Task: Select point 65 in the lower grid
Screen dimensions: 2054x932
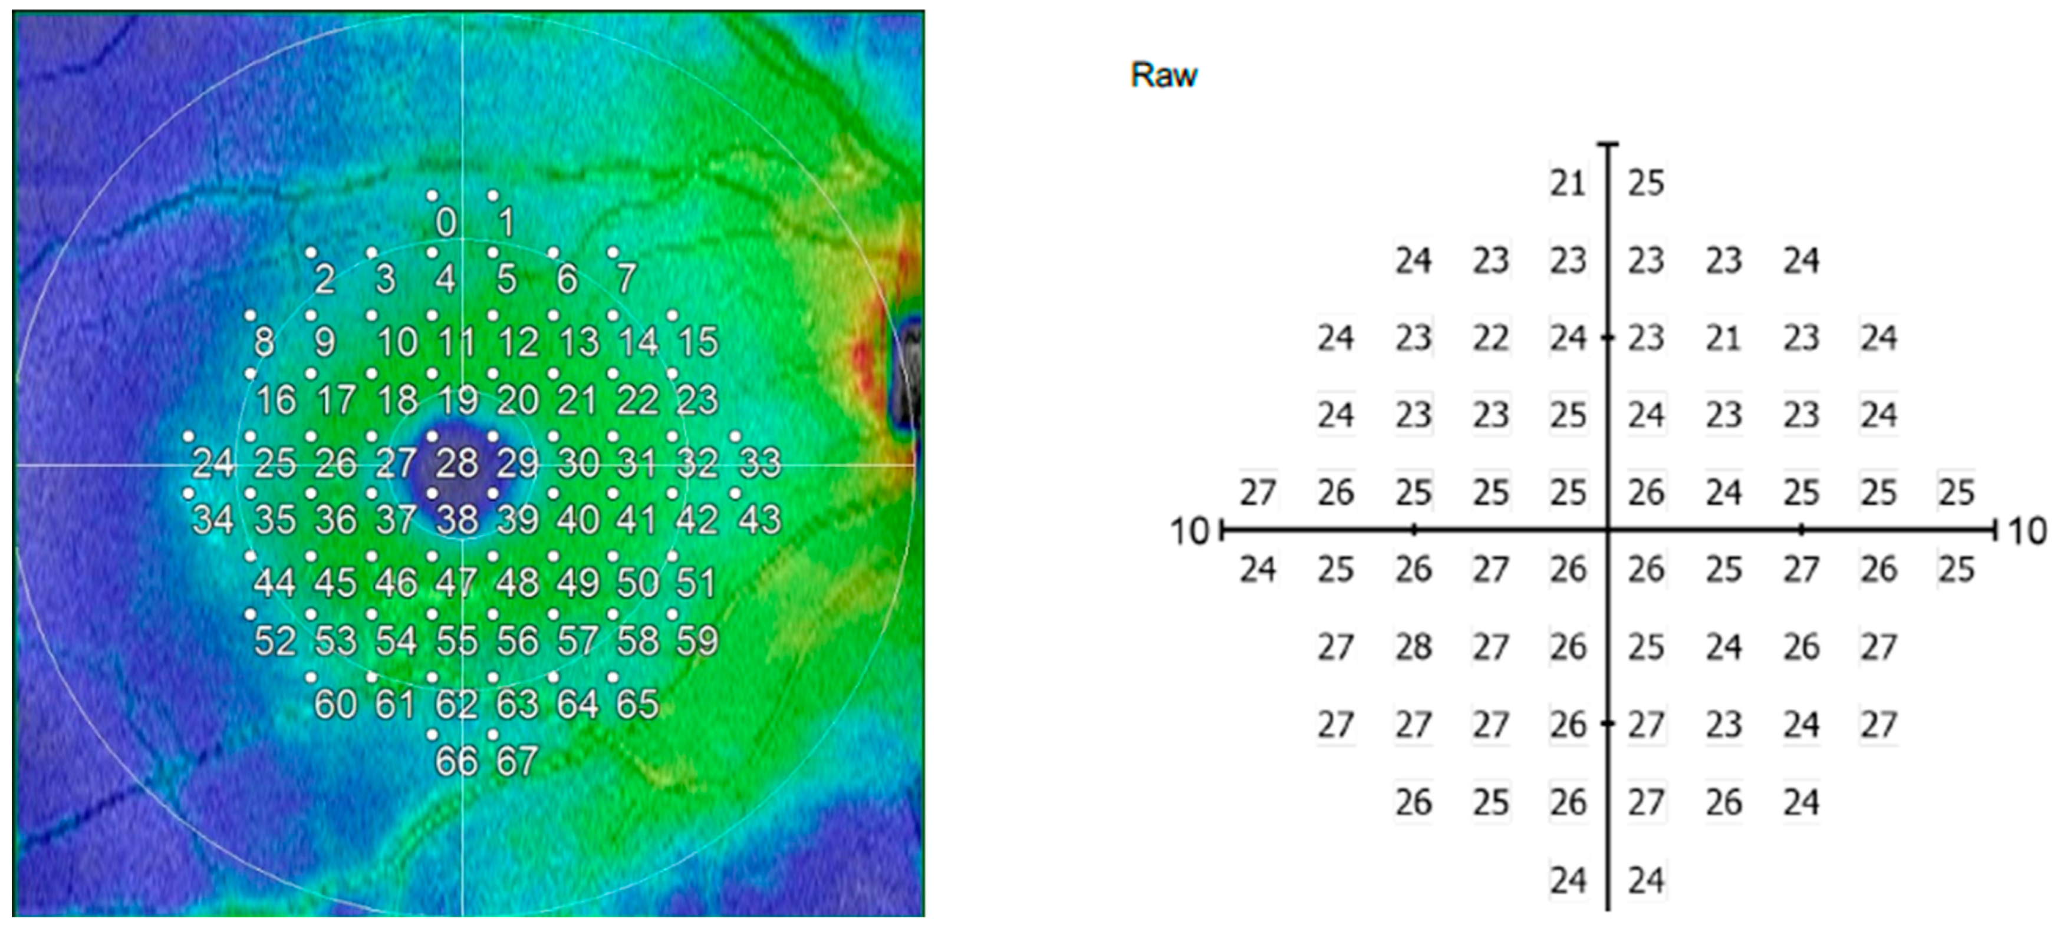Action: (x=637, y=703)
